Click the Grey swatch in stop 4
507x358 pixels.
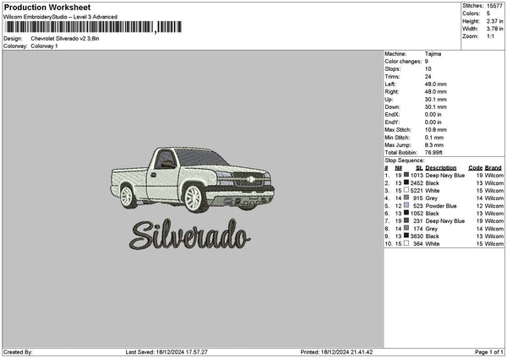coord(406,198)
